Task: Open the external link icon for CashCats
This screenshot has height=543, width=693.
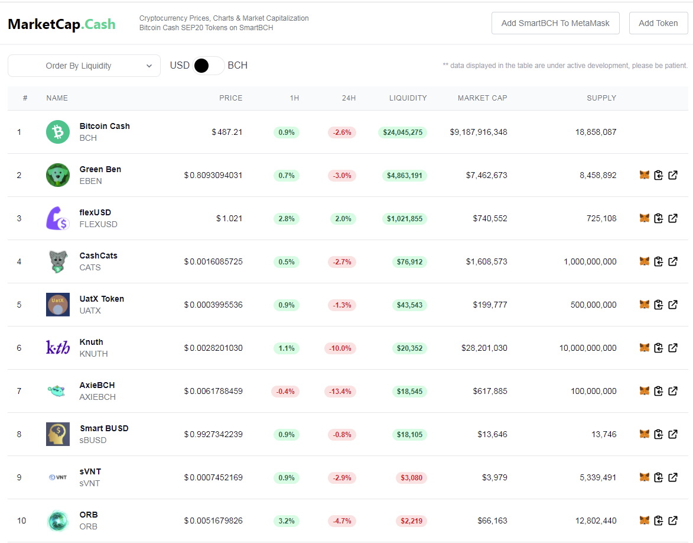Action: point(673,261)
